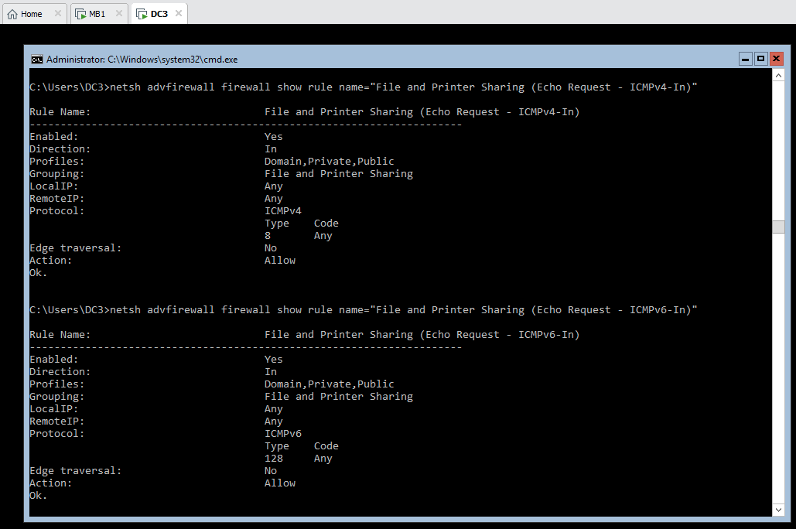
Task: Click Allow action in the ICMPv4 rule
Action: [280, 261]
